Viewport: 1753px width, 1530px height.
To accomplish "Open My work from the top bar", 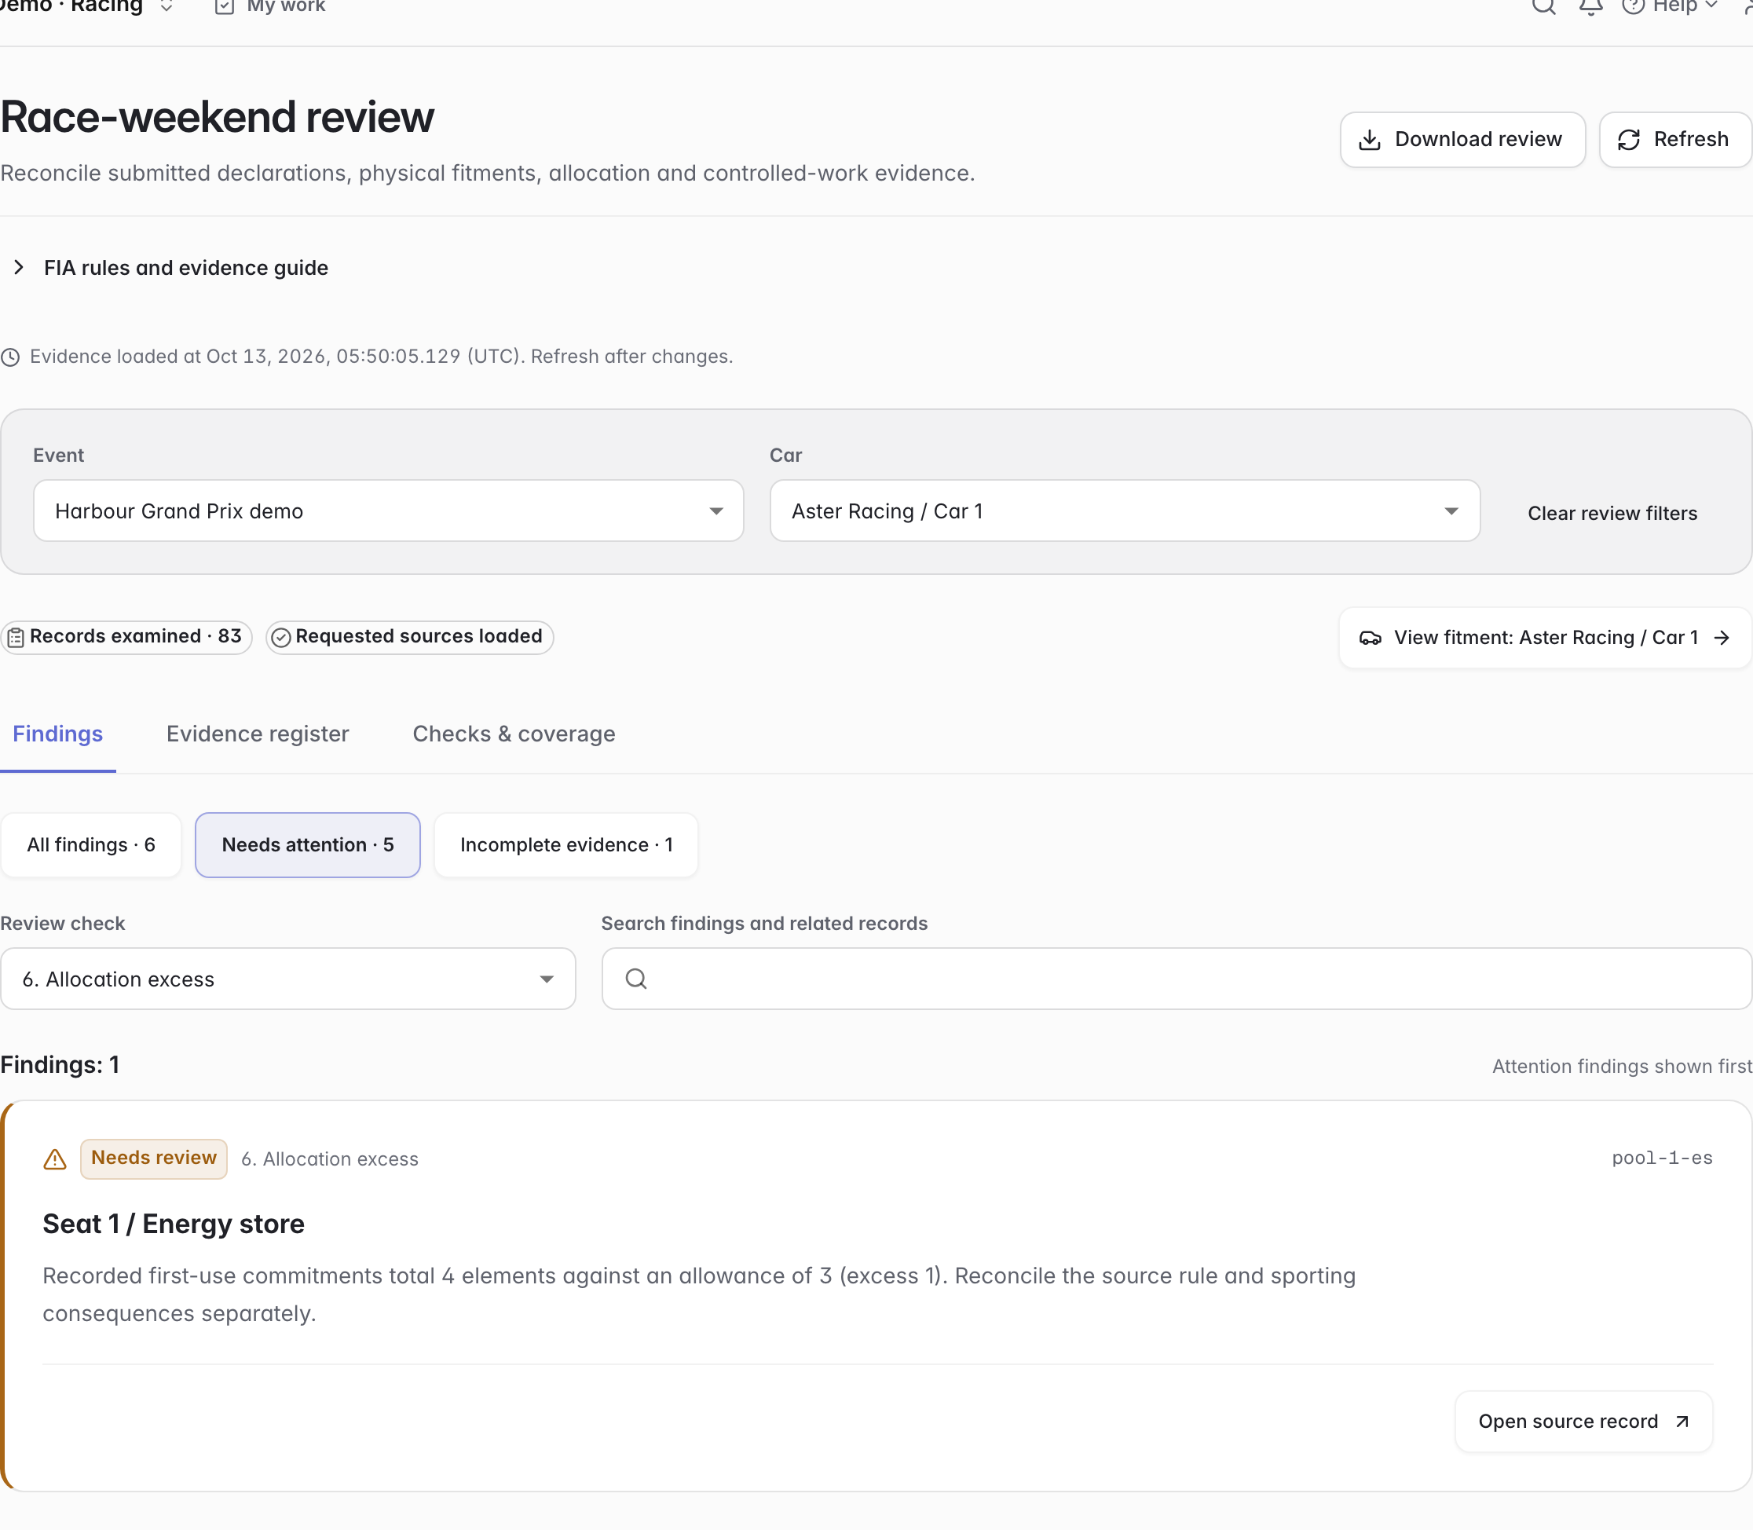I will 270,6.
